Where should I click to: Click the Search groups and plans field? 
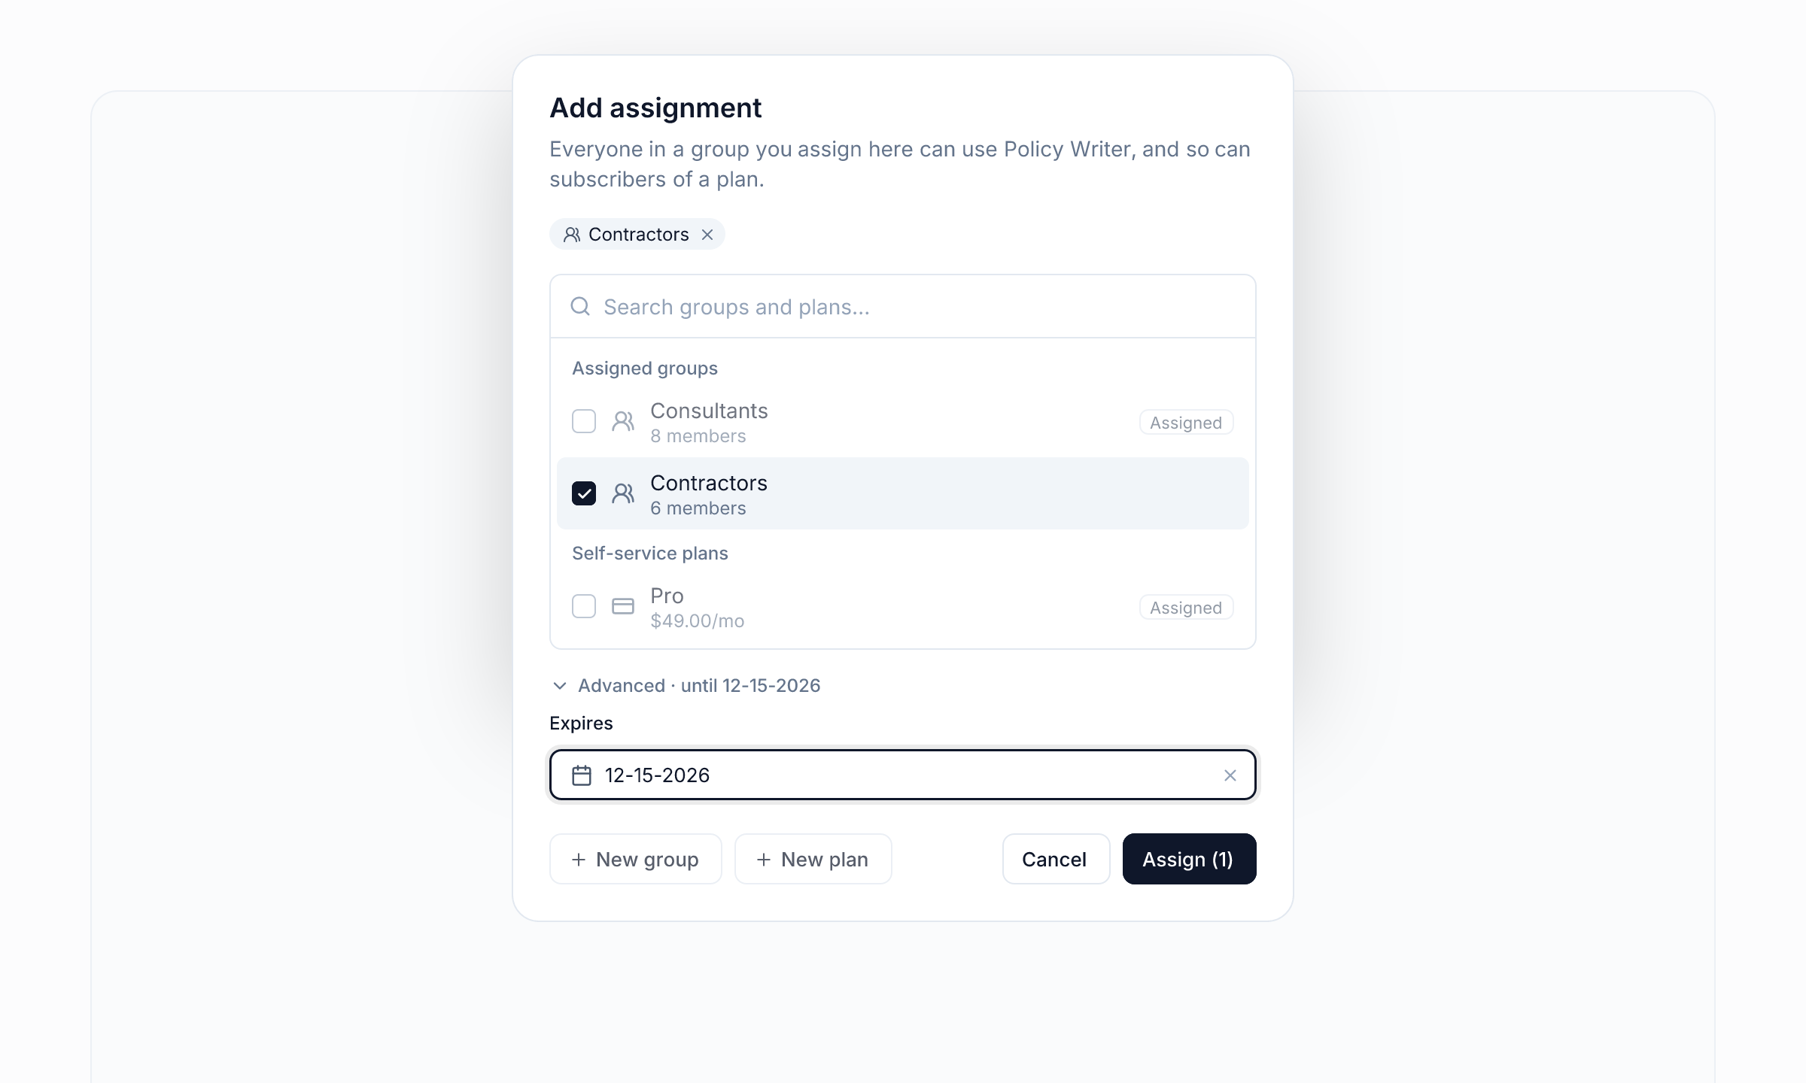coord(903,307)
